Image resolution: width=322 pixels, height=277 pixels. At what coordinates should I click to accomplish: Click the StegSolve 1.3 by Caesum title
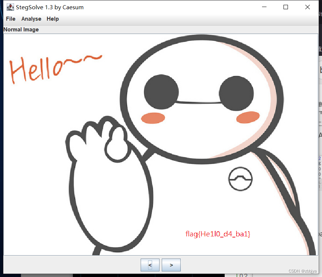click(x=50, y=7)
